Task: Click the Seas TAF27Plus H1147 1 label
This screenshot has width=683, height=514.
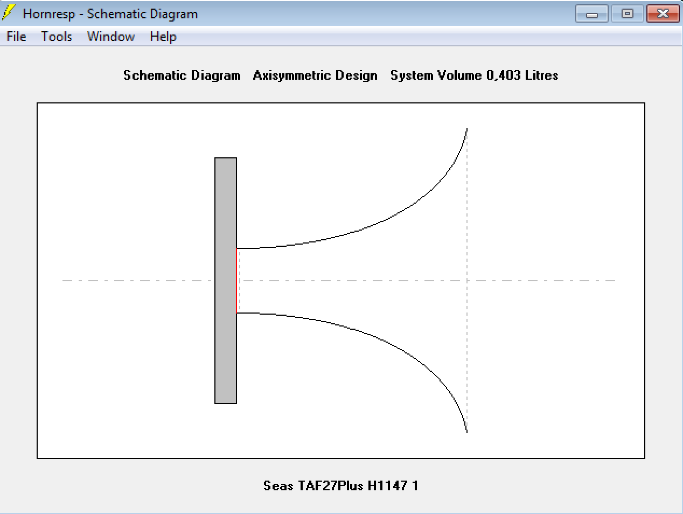Action: point(340,486)
